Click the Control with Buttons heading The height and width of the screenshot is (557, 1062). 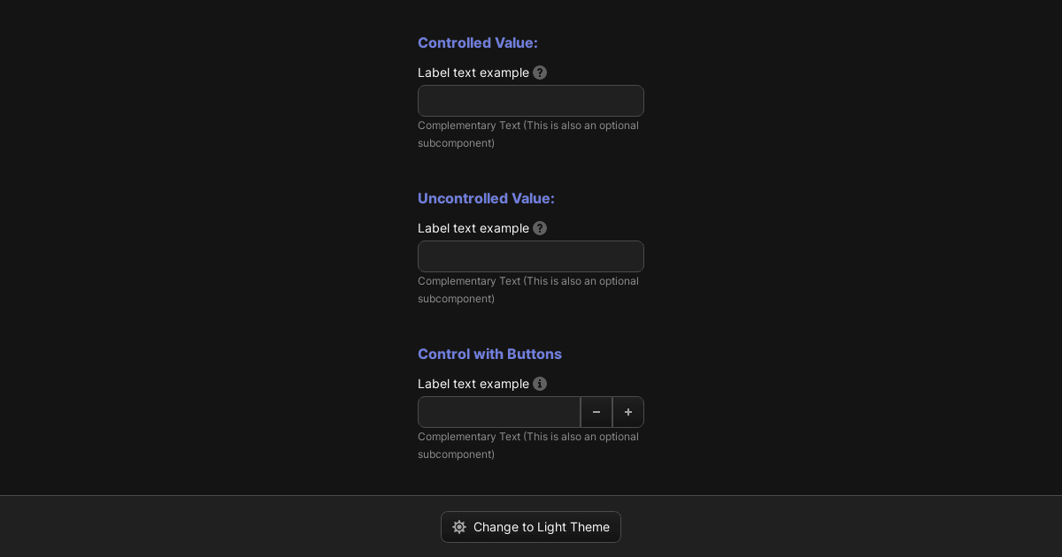(489, 354)
